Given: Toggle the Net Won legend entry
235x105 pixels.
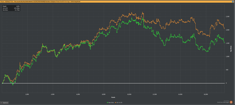Looking at the screenshot, I should pyautogui.click(x=111, y=103).
